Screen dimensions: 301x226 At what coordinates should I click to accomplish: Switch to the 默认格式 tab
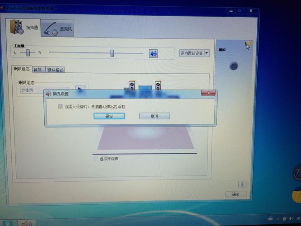55,70
